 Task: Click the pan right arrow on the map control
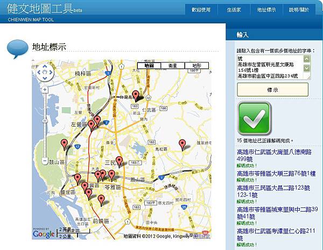coord(51,73)
